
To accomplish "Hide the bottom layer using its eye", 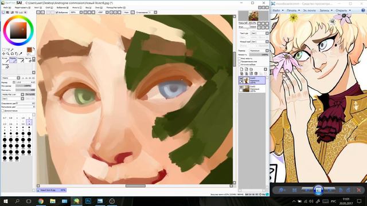I will (x=241, y=87).
